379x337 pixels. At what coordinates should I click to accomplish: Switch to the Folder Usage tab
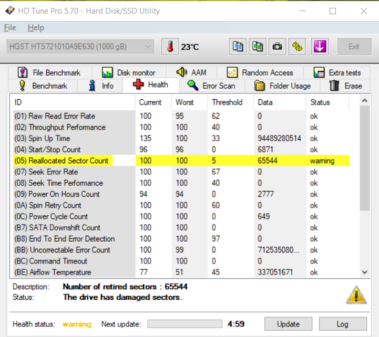(283, 86)
